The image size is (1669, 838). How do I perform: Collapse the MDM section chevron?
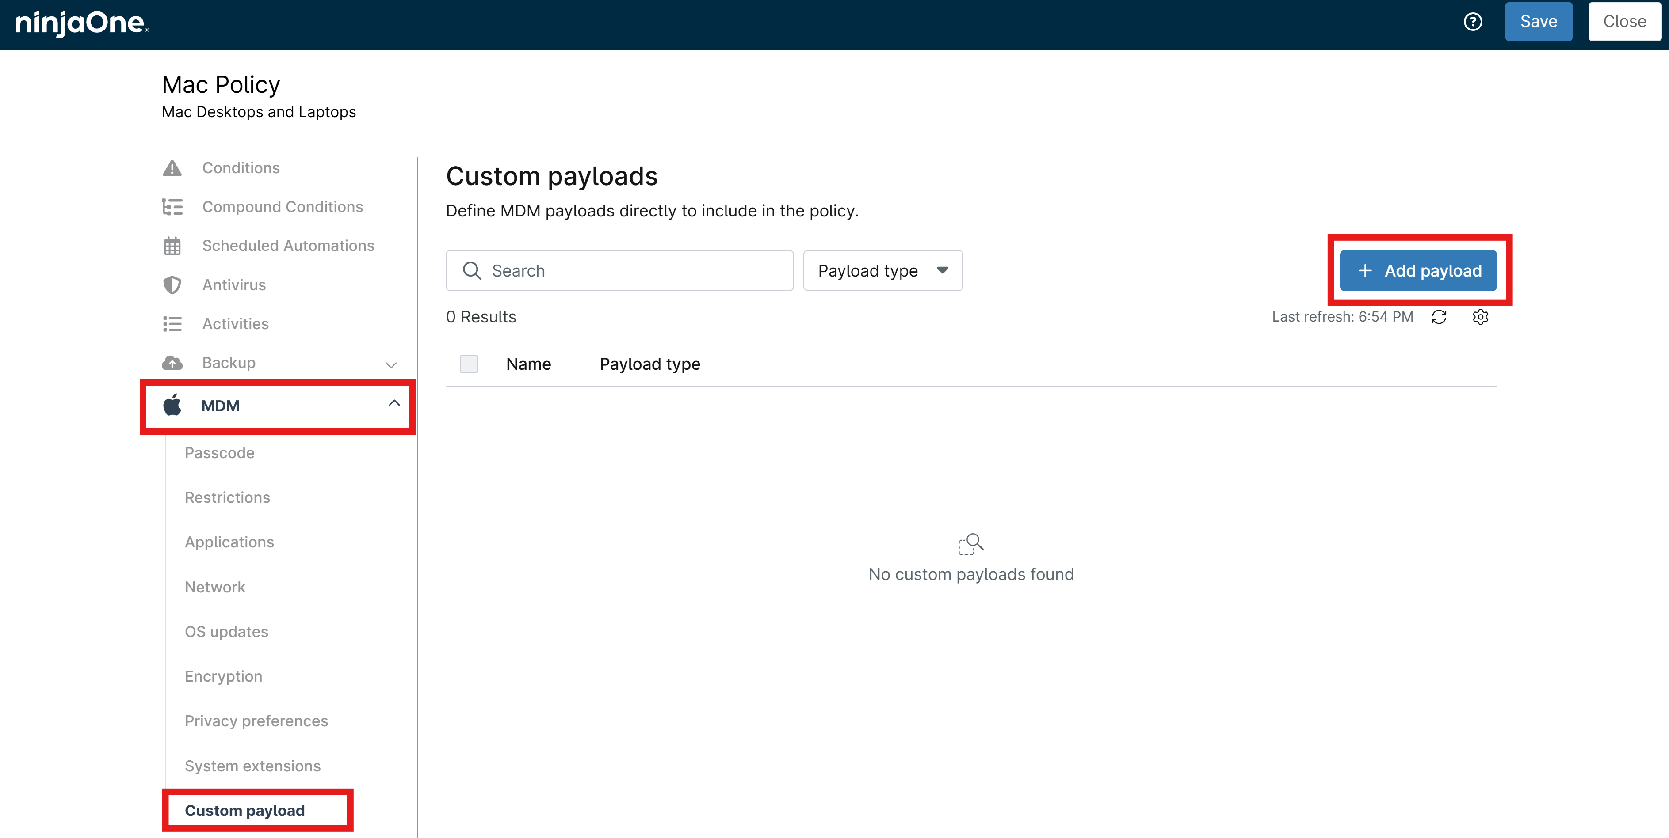(394, 403)
